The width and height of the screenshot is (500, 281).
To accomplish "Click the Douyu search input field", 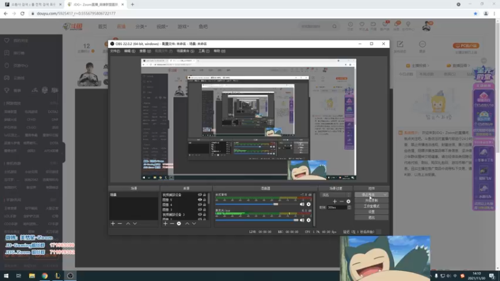I will coord(314,26).
